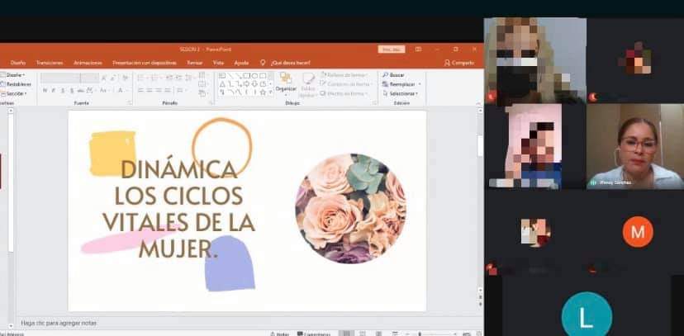This screenshot has width=684, height=336.
Task: Open the Organizar arrange tool
Action: (286, 82)
